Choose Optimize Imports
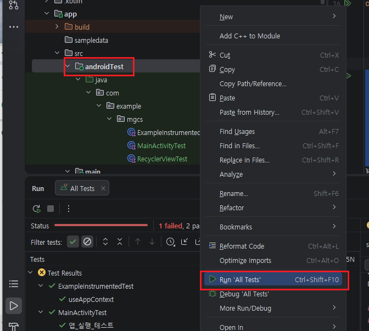The image size is (369, 331). tap(273, 260)
